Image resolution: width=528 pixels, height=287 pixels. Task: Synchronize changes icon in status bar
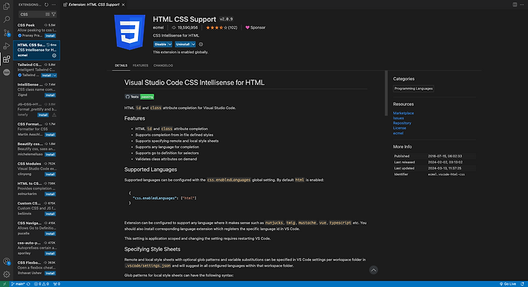pyautogui.click(x=29, y=284)
